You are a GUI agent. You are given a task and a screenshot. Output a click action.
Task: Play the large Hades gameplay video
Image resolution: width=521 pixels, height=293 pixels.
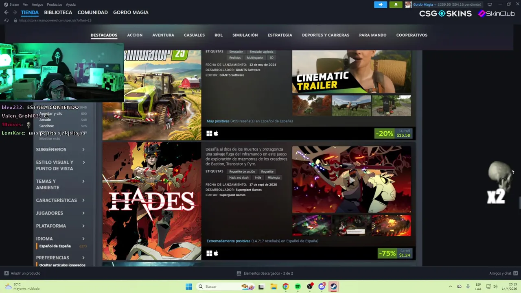(352, 179)
